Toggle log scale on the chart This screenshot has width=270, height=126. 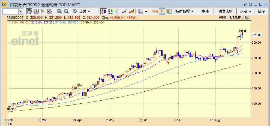click(155, 11)
